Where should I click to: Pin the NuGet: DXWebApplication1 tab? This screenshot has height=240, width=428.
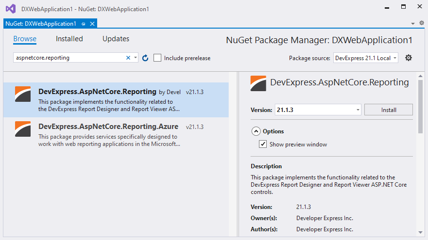pyautogui.click(x=83, y=24)
